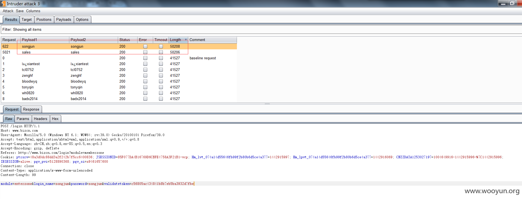The height and width of the screenshot is (199, 522).
Task: Open the Save menu
Action: [x=19, y=11]
